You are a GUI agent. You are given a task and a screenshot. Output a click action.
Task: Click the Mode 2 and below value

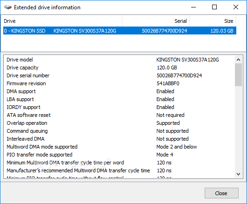[177, 147]
